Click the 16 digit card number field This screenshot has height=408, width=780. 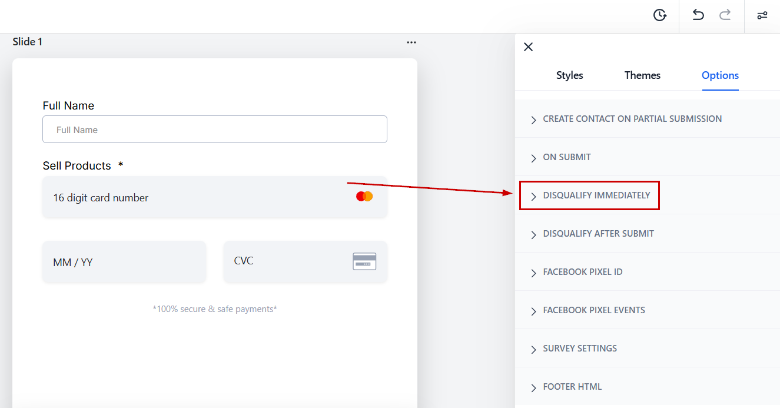(x=215, y=197)
